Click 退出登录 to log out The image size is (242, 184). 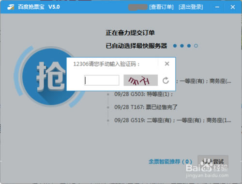[191, 7]
